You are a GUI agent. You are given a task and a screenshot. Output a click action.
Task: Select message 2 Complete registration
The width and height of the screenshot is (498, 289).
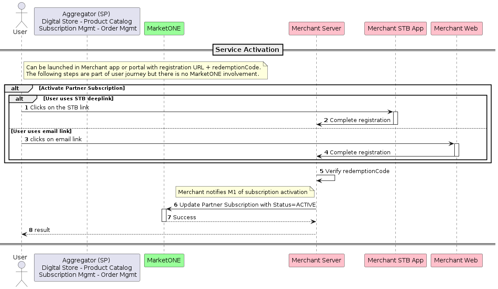[x=357, y=120]
